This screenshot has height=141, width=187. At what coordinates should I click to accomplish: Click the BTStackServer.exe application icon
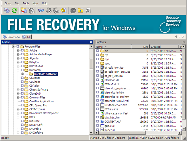[102, 105]
